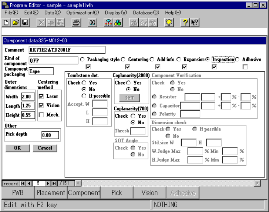
Task: Click the light bulb toolbar icon
Action: point(168,23)
